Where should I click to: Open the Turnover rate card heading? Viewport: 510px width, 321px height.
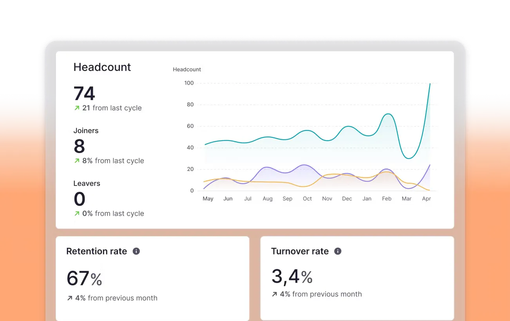300,251
